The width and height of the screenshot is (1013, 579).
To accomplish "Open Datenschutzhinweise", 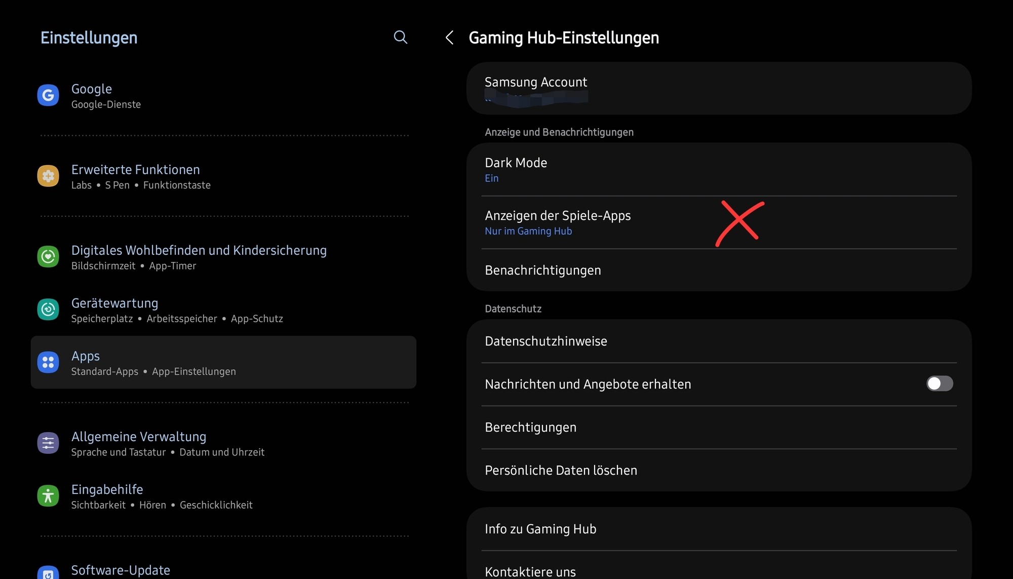I will (546, 341).
